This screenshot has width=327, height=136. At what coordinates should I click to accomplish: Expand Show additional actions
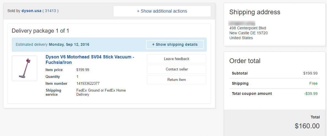tap(162, 11)
